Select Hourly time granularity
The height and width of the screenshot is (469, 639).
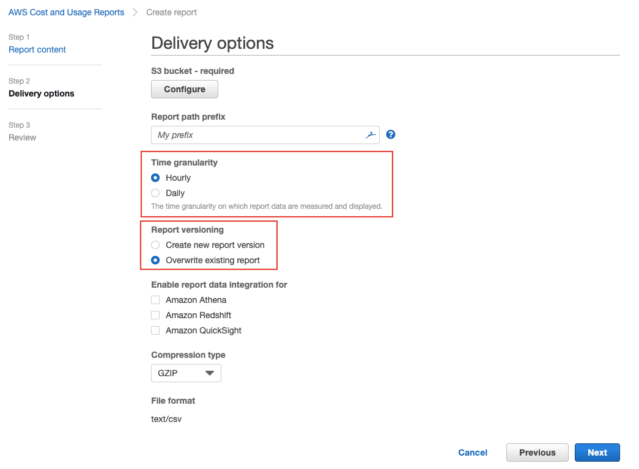155,178
